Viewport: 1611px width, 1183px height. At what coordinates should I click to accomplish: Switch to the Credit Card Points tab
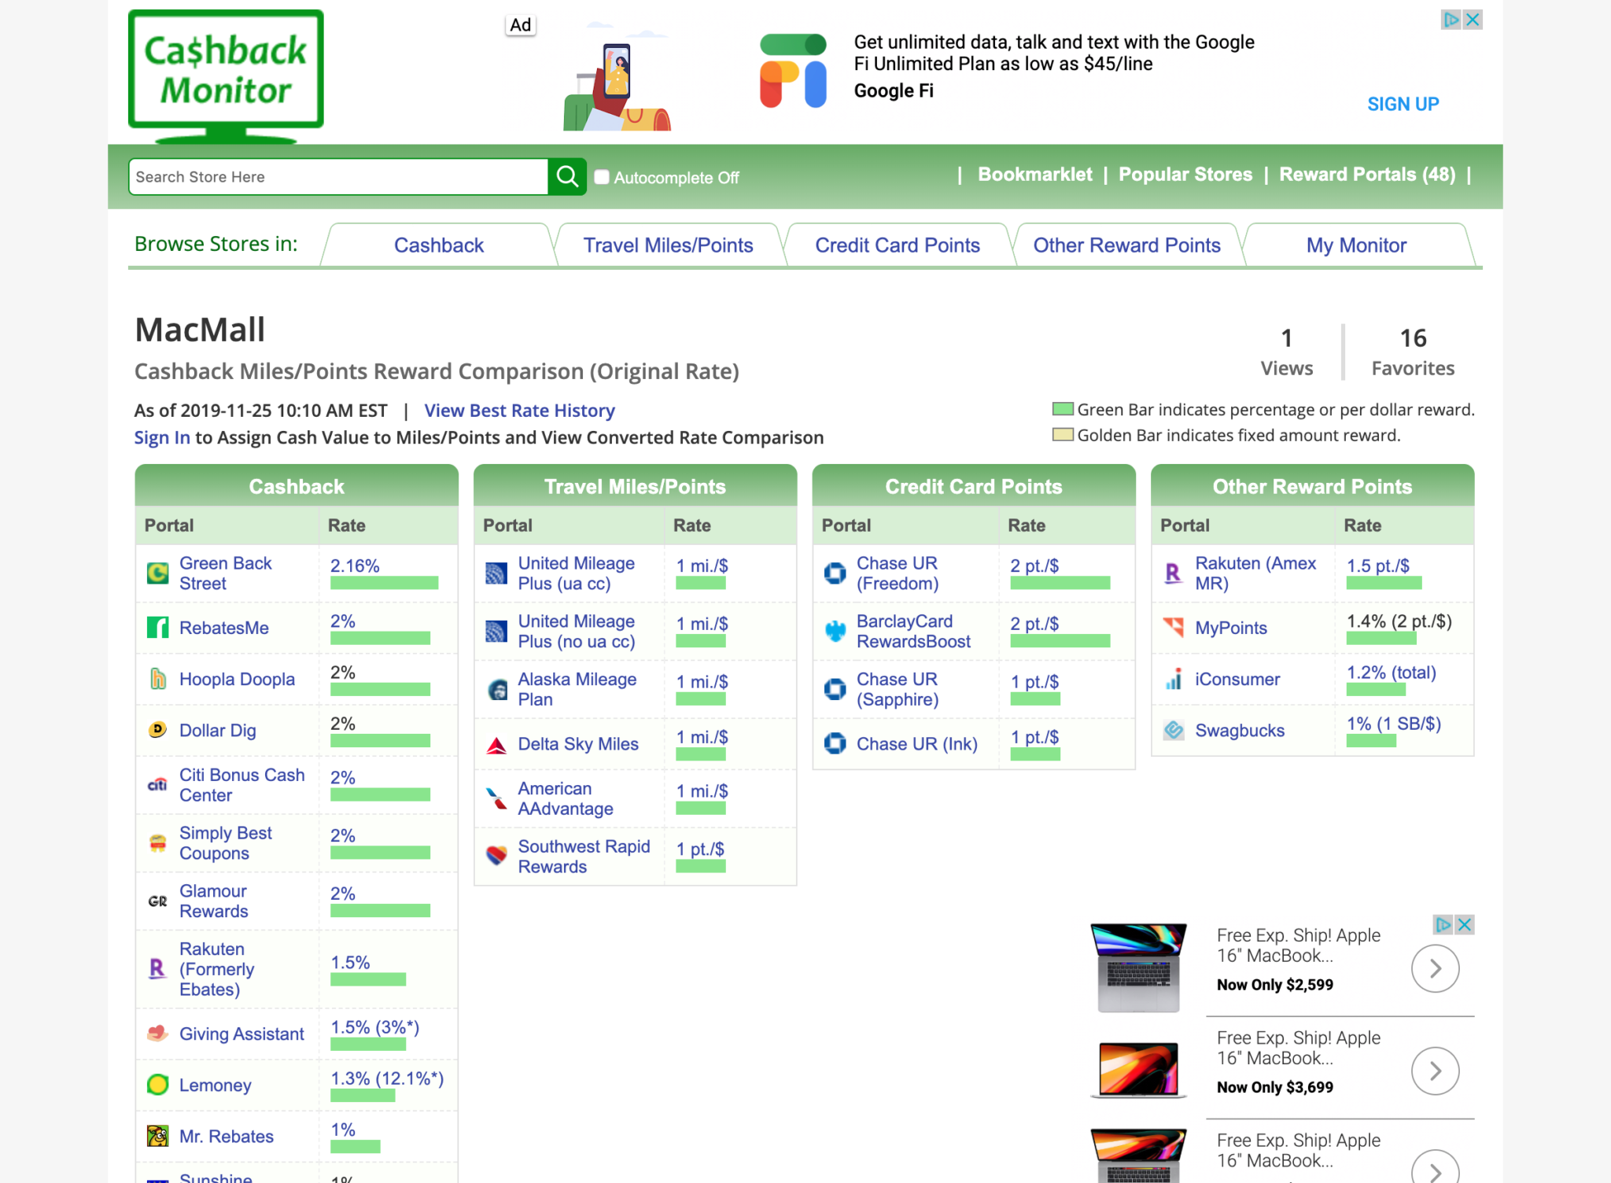[898, 245]
